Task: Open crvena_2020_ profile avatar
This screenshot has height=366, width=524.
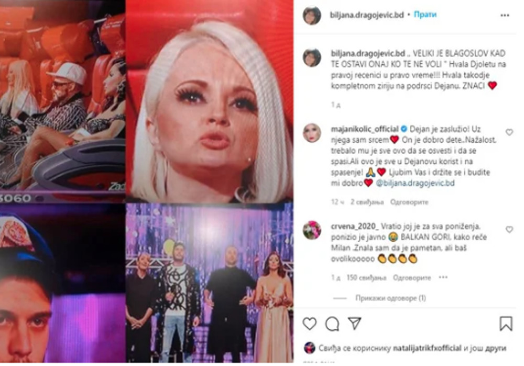Action: click(312, 230)
